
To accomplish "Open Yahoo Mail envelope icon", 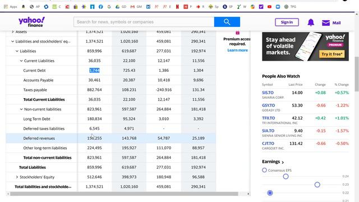I will coord(326,22).
